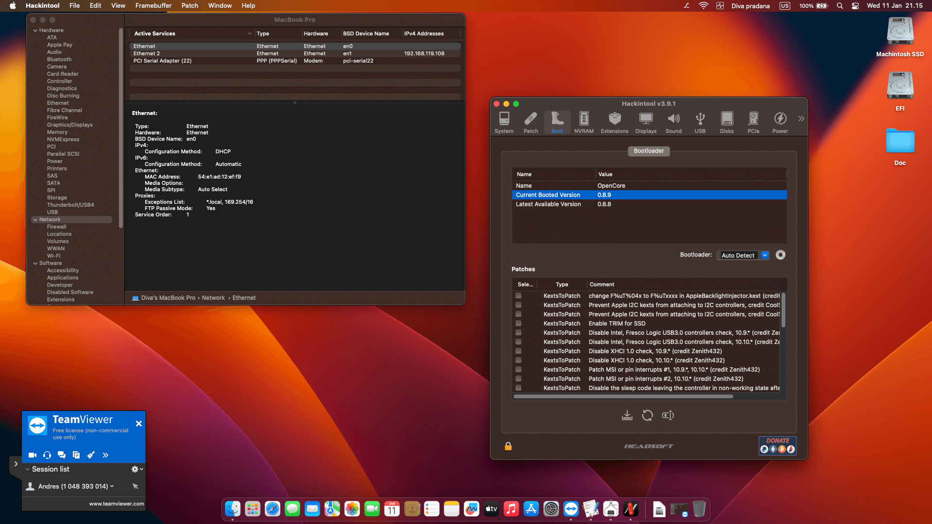
Task: Open the Patch menu in menu bar
Action: (189, 5)
